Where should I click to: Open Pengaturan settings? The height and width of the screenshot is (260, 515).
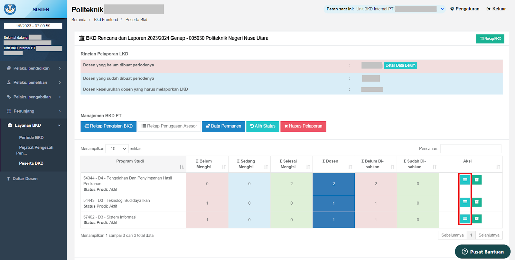coord(465,9)
